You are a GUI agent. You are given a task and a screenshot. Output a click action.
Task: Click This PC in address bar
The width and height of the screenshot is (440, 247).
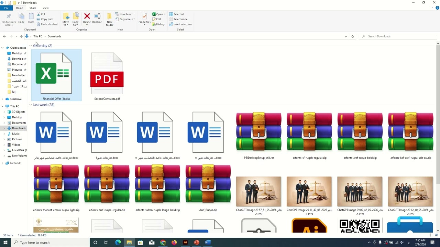(x=38, y=36)
